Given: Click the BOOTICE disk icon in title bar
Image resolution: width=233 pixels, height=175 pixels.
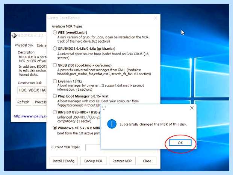Looking at the screenshot, I should 14,35.
